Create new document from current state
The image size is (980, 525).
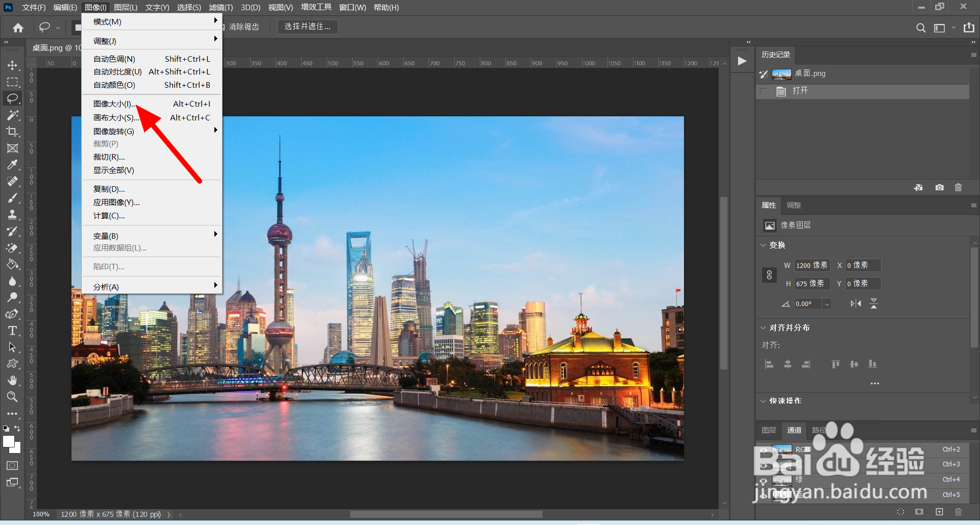click(x=918, y=188)
